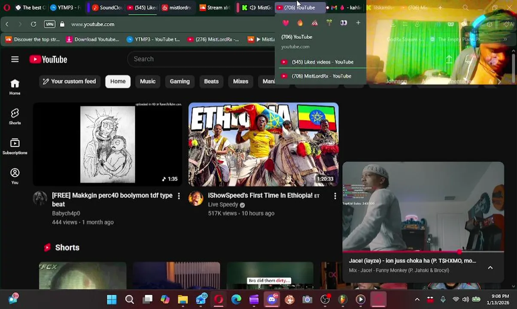
Task: Select (545) Liked videos in tab popup
Action: 320,62
